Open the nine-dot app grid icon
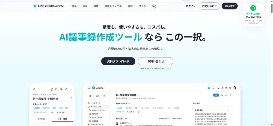This screenshot has height=126, width=273. [213, 88]
